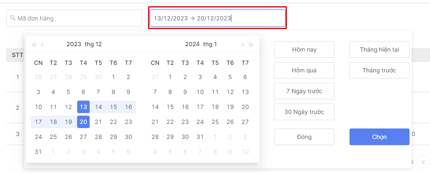Select December 25 in the calendar
The width and height of the screenshot is (430, 173).
coord(53,137)
